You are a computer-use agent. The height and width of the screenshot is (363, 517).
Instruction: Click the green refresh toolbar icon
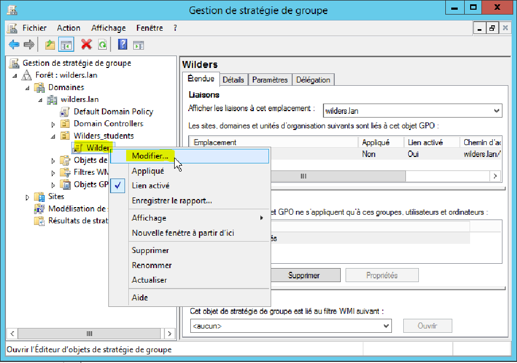(x=102, y=44)
